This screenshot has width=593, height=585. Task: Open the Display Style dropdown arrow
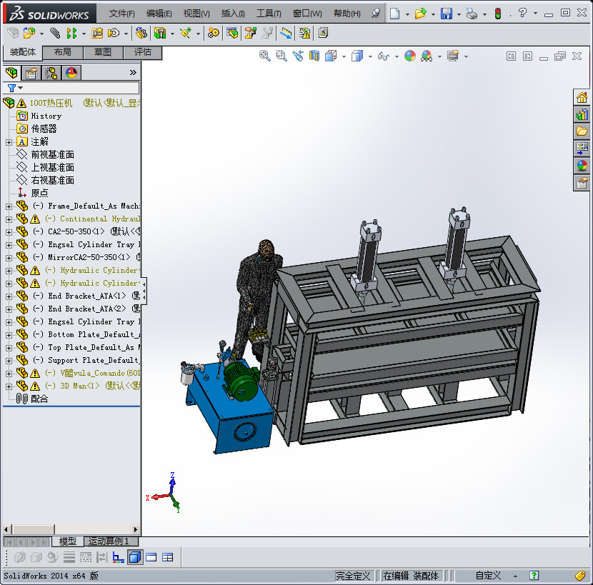[370, 56]
